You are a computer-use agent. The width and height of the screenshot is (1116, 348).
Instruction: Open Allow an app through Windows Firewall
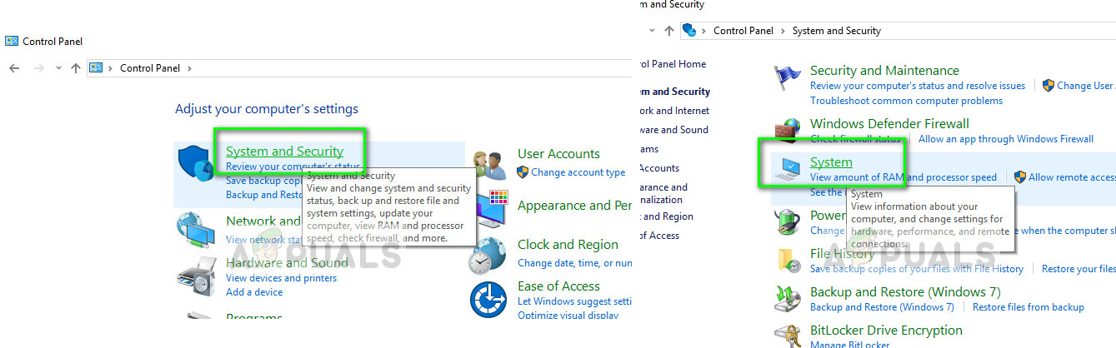click(1005, 139)
